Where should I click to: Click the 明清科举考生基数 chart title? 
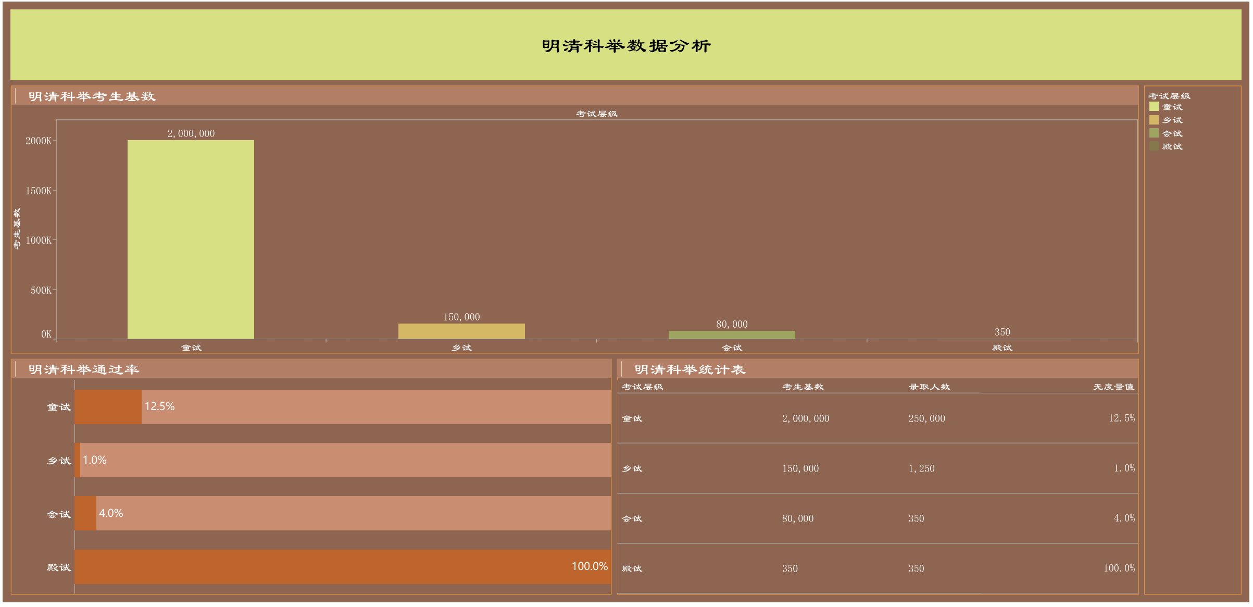[x=92, y=96]
